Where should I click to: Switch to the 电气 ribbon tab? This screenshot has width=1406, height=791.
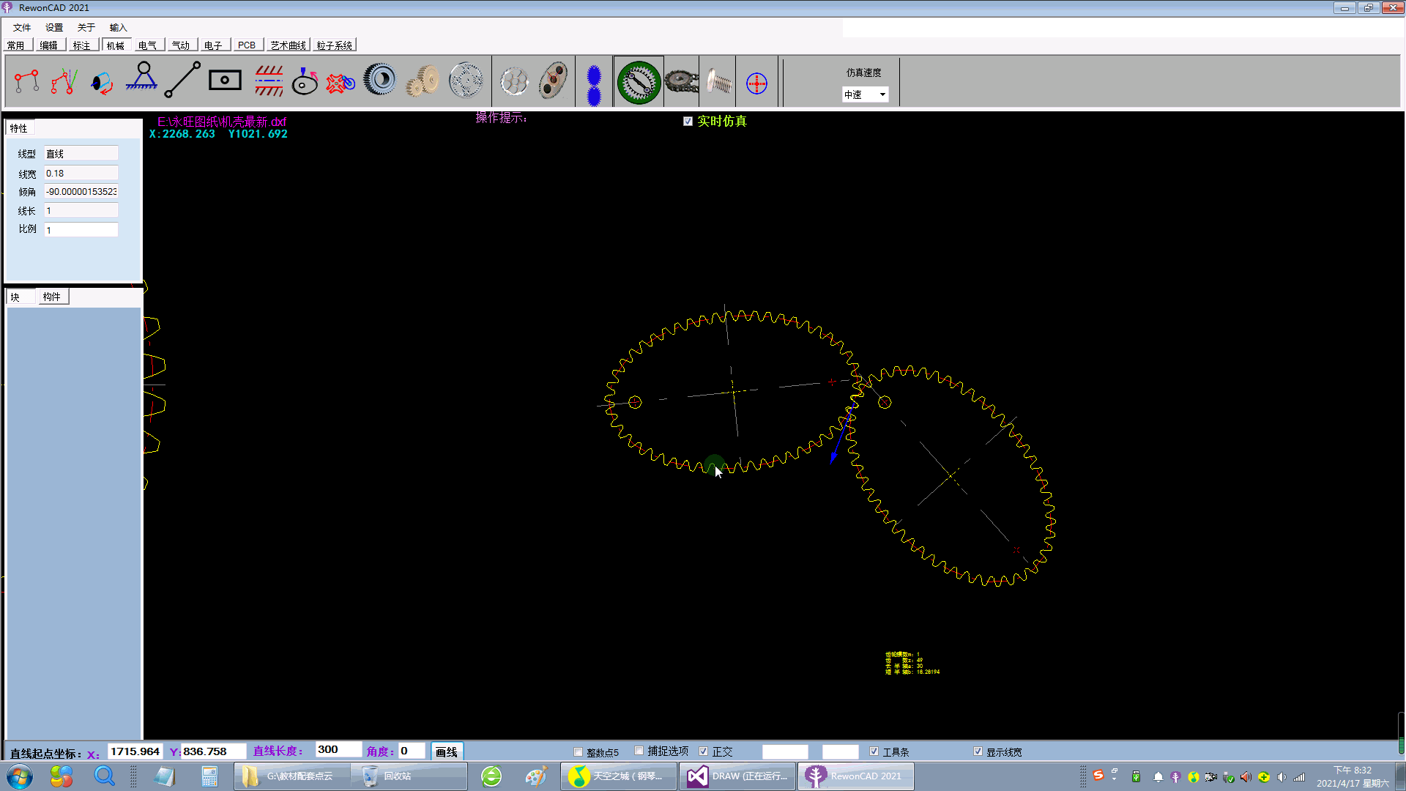tap(147, 45)
